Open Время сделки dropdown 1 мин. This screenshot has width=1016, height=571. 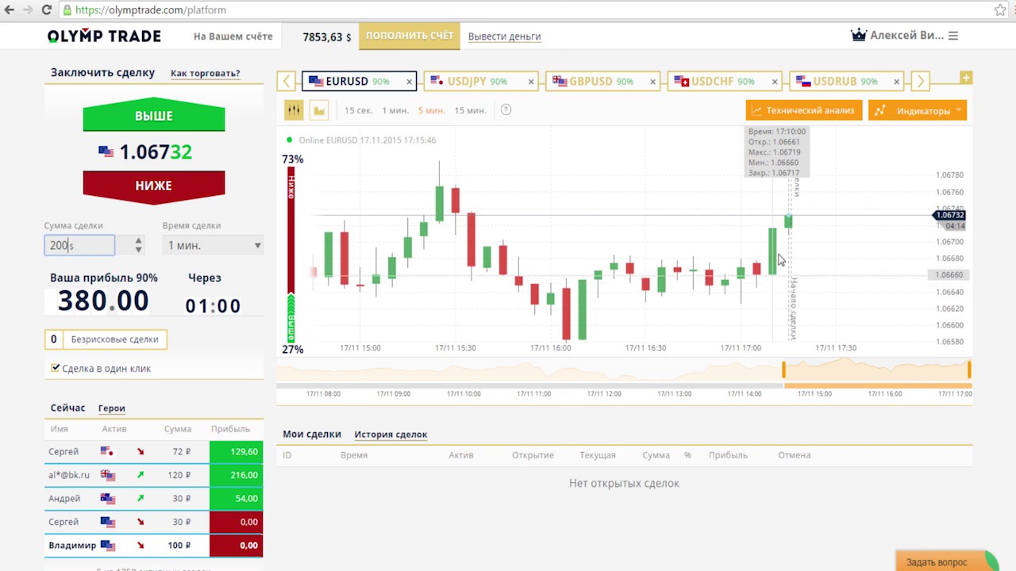tap(213, 245)
